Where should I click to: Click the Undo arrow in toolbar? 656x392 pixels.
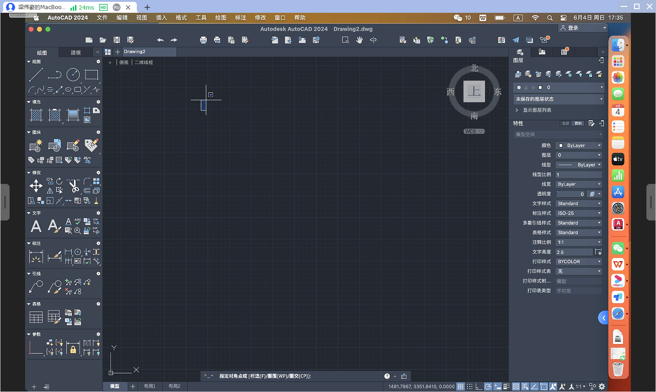pyautogui.click(x=160, y=40)
